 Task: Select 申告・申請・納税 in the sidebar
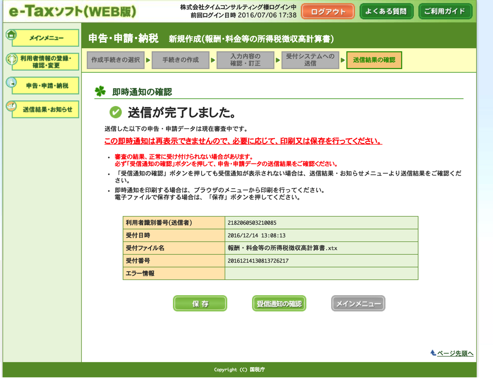pos(47,86)
